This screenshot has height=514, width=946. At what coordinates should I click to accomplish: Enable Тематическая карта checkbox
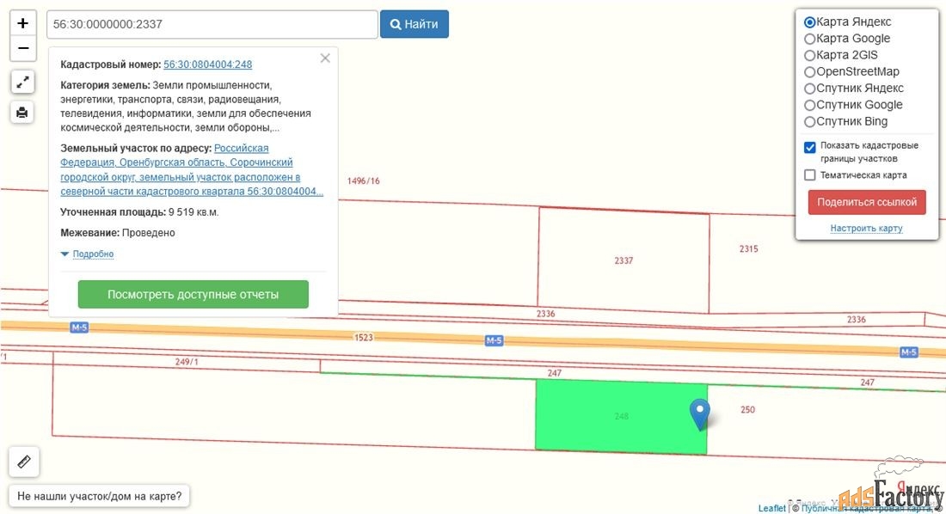tap(810, 175)
